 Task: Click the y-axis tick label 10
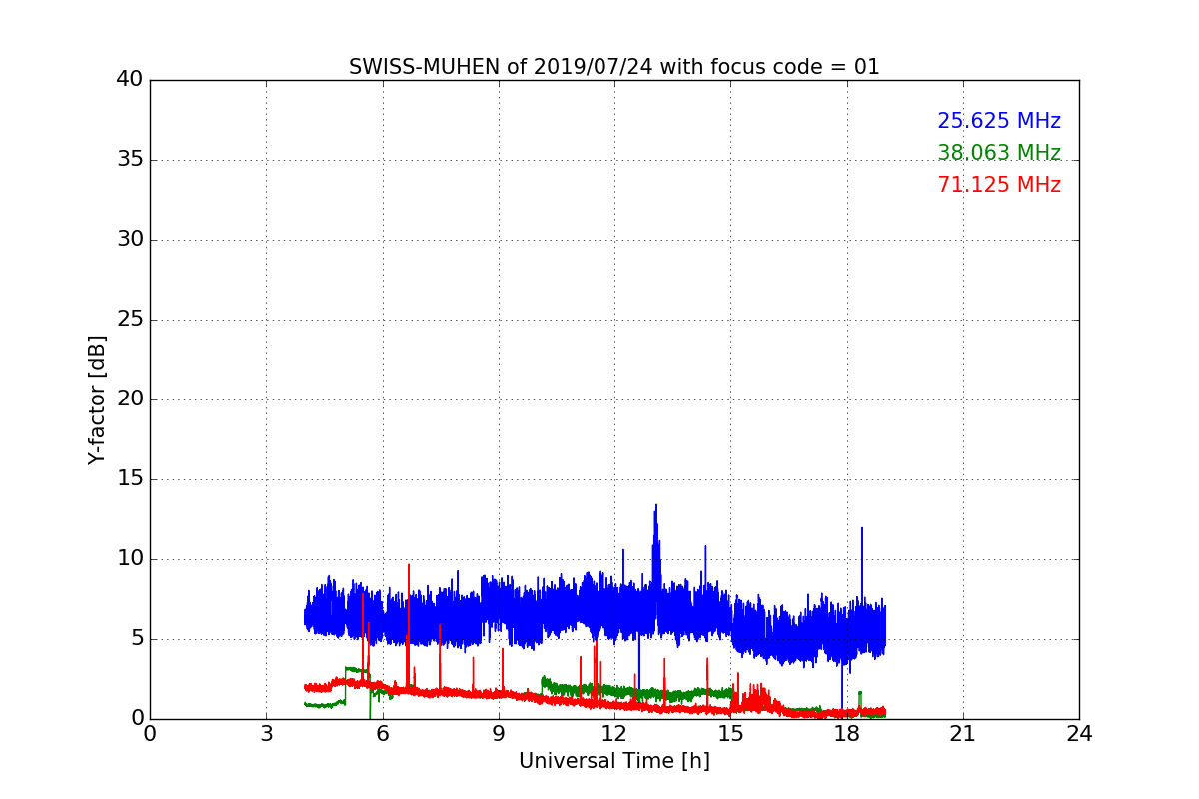(130, 559)
